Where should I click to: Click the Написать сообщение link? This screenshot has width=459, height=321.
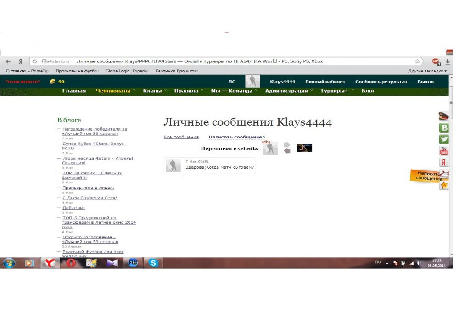[x=235, y=137]
